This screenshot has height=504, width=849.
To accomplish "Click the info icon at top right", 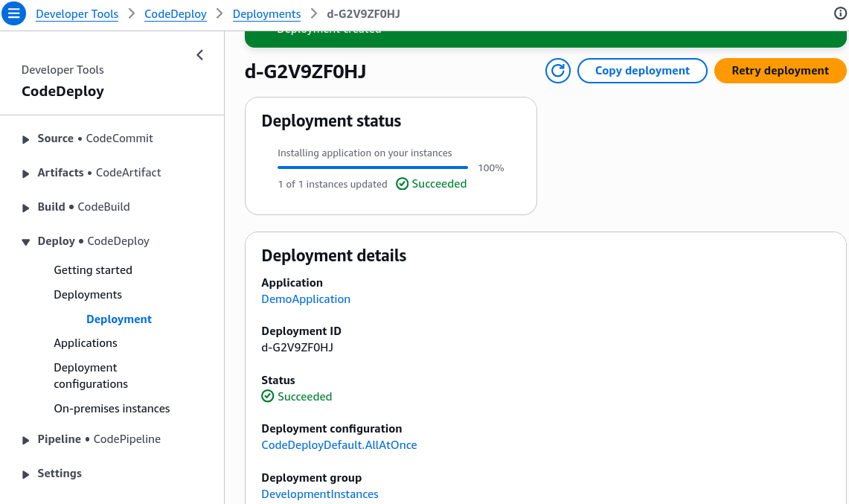I will (840, 13).
